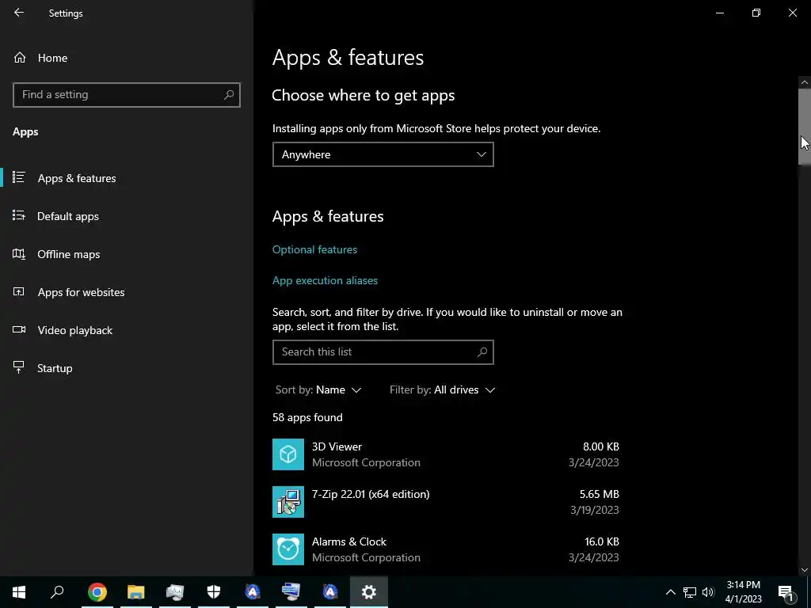811x608 pixels.
Task: Click the Startup monitor icon
Action: coord(19,367)
